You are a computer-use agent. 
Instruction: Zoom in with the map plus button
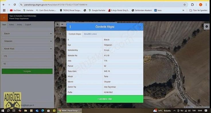click(x=57, y=24)
